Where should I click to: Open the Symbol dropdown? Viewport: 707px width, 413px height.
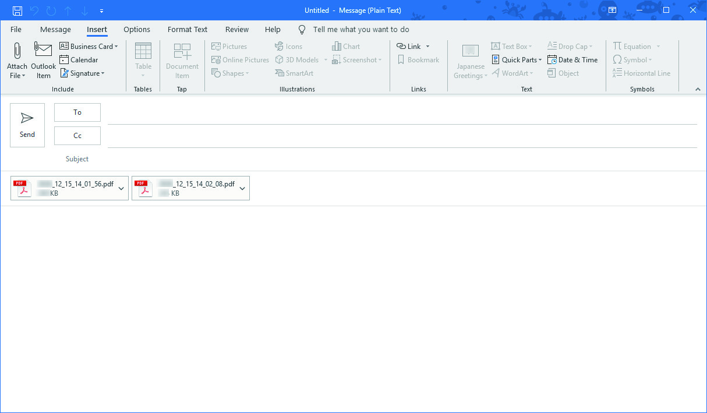click(632, 59)
